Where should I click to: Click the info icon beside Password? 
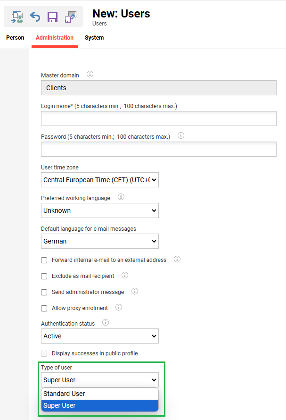(181, 135)
